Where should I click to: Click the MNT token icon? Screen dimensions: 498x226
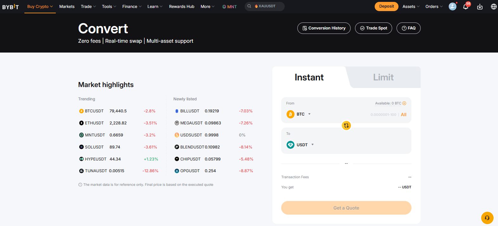[224, 7]
